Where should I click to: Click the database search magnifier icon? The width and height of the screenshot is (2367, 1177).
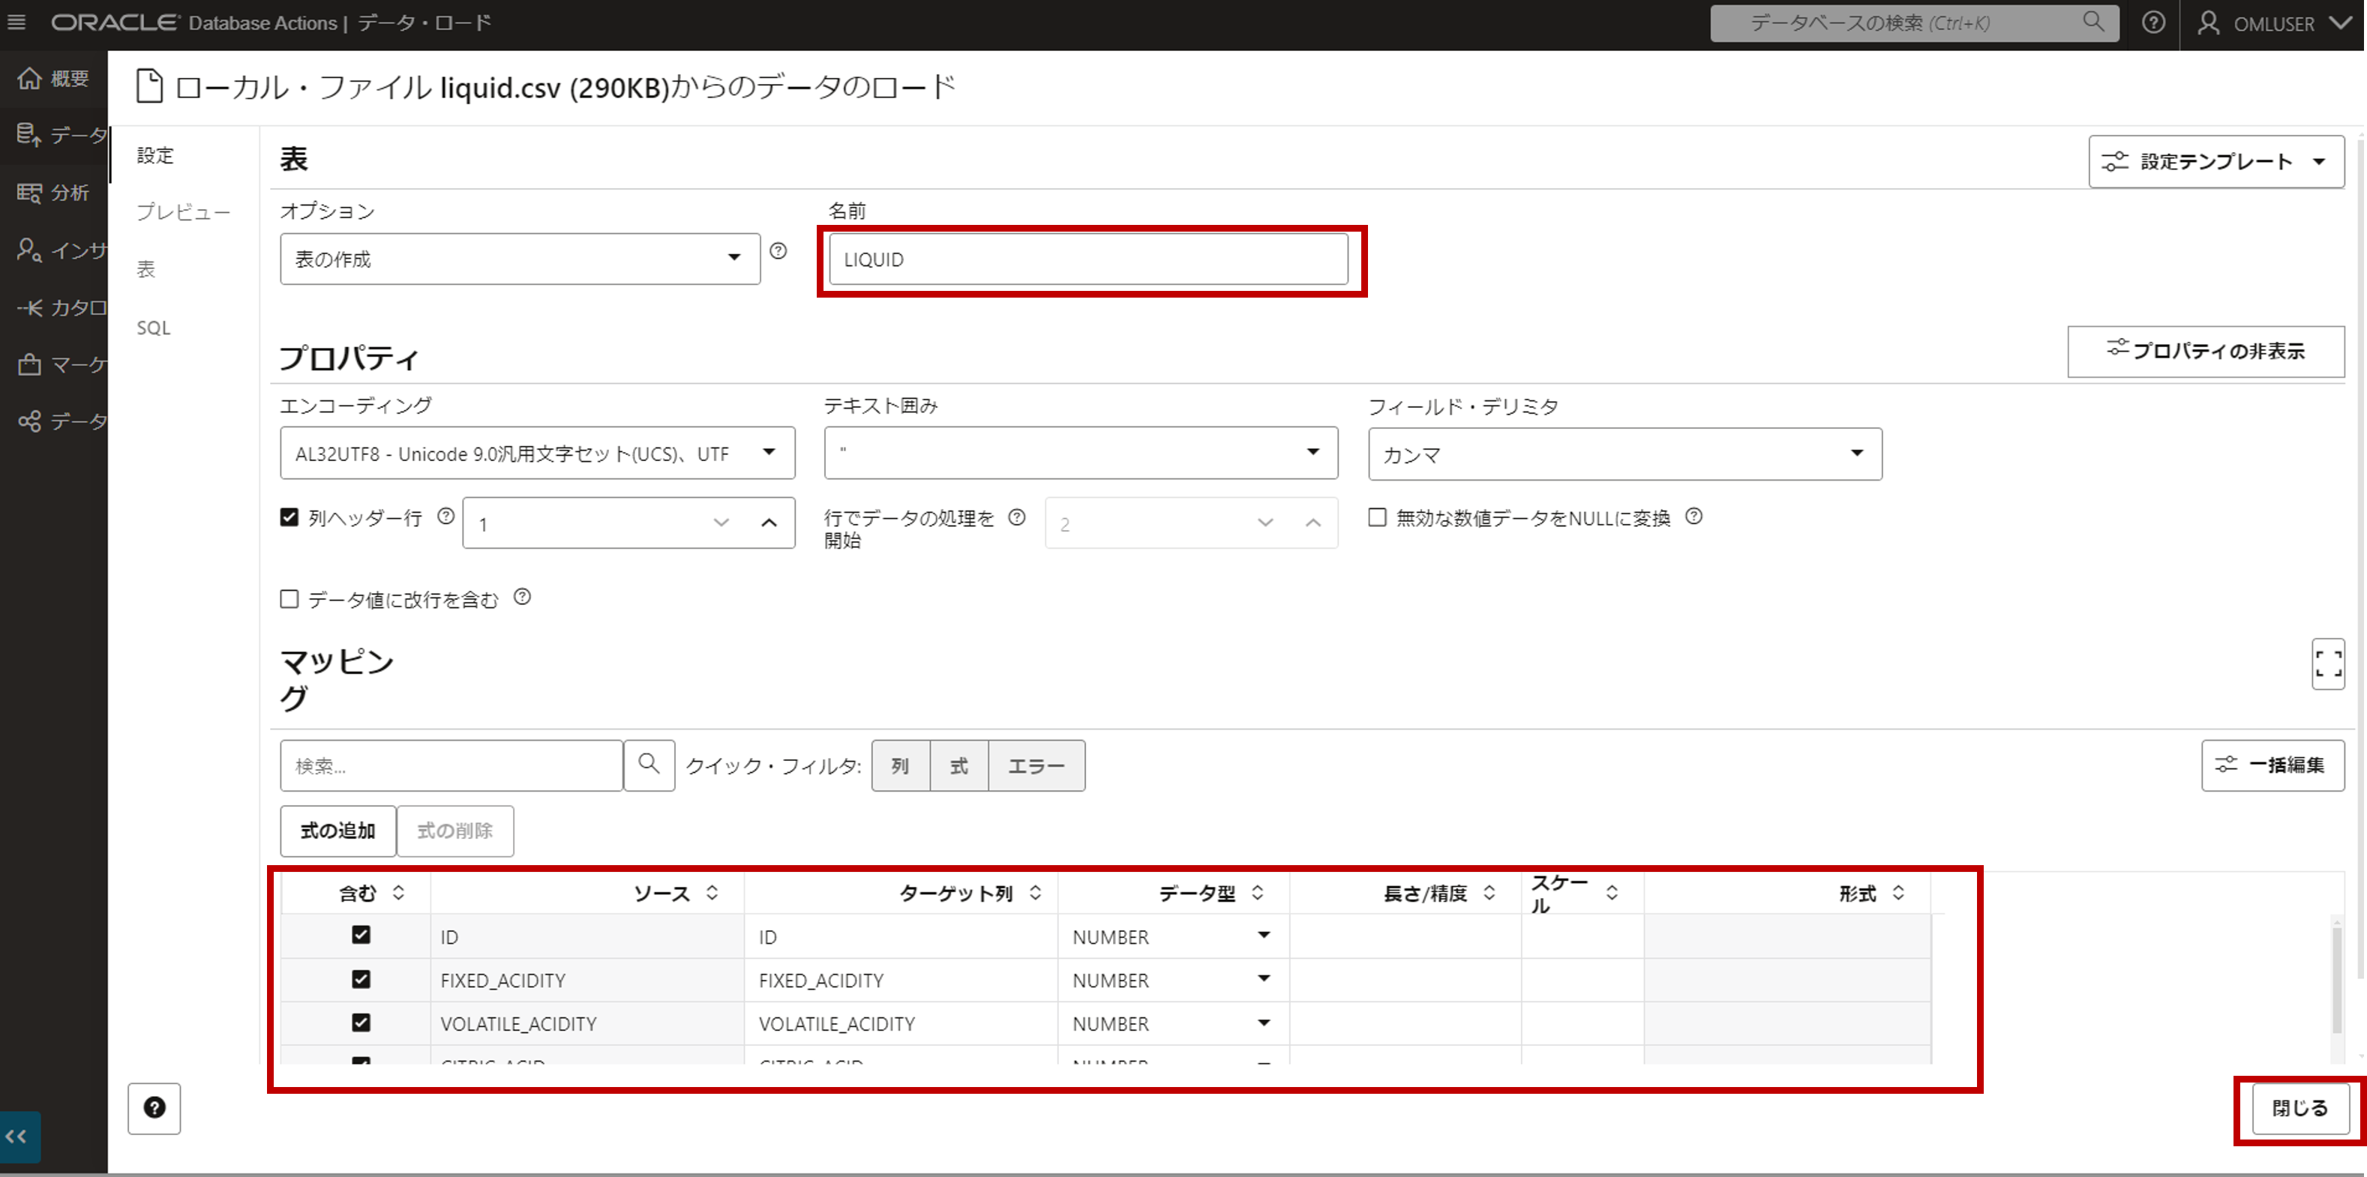2092,22
